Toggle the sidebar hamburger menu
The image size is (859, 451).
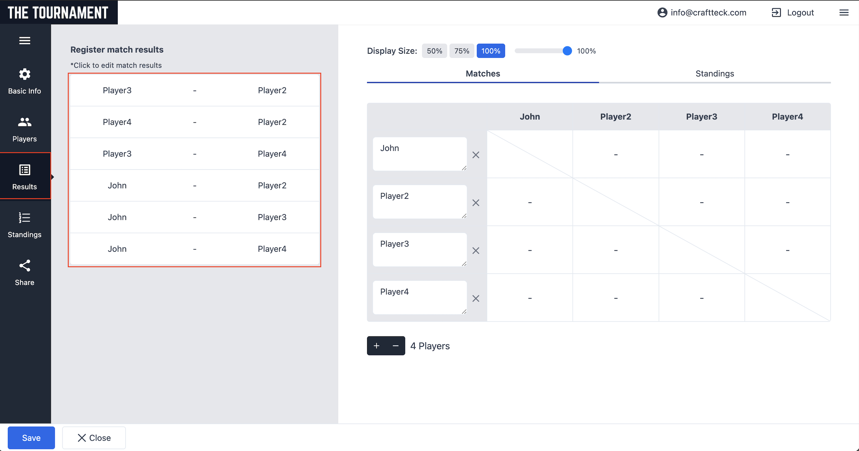[x=25, y=41]
